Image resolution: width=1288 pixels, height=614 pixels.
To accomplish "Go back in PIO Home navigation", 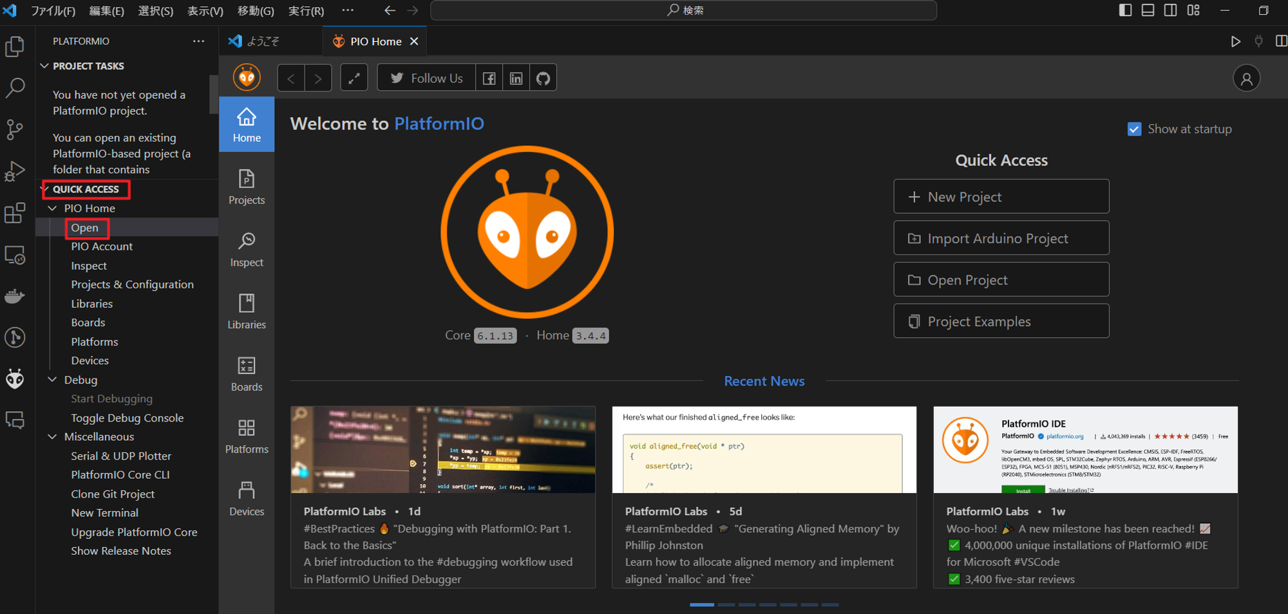I will [x=291, y=79].
